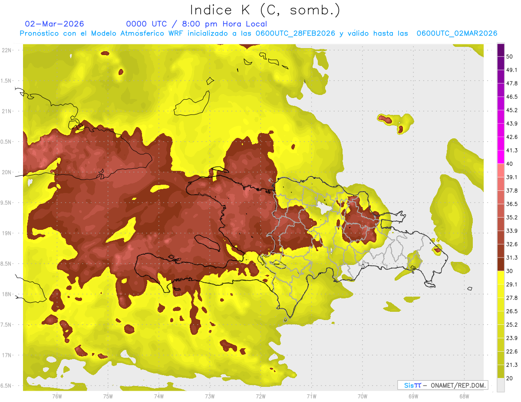Click the colorbar value '36.5'

(512, 204)
